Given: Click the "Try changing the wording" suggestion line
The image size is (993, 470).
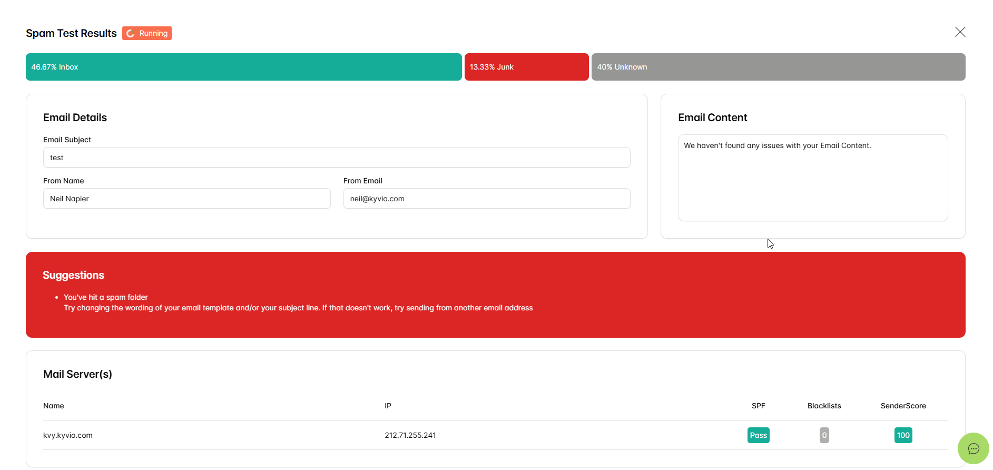Looking at the screenshot, I should tap(298, 308).
